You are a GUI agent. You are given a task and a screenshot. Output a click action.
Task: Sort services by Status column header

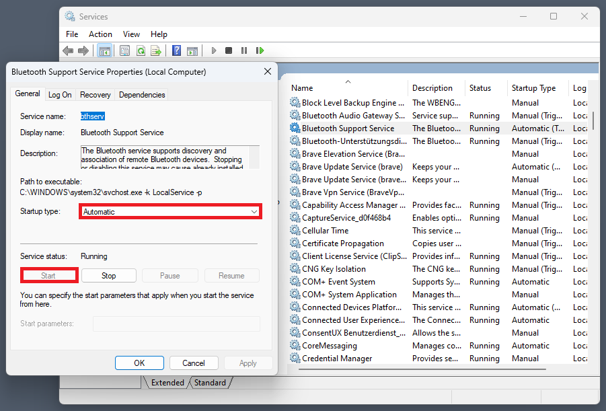[486, 87]
